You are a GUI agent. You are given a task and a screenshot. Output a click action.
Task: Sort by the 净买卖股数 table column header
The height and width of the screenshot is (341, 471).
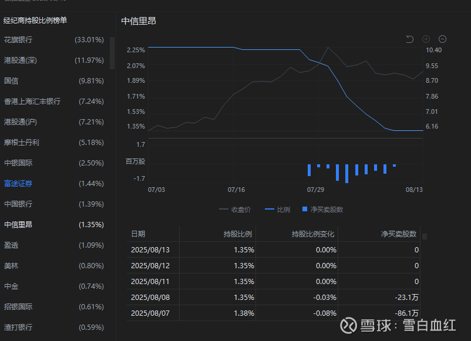click(399, 234)
